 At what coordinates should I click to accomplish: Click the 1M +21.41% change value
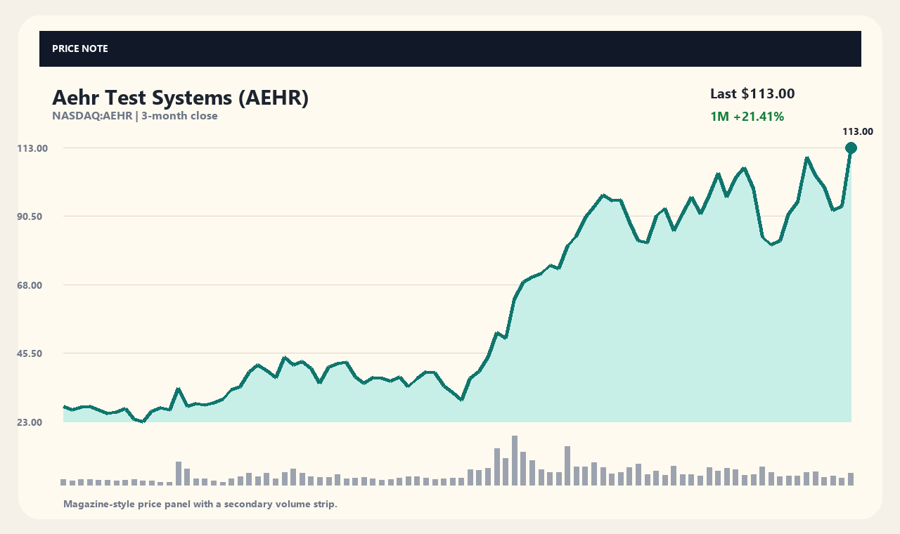(747, 117)
